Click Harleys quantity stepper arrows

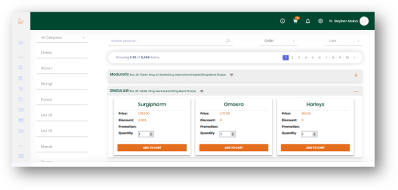[x=315, y=134]
